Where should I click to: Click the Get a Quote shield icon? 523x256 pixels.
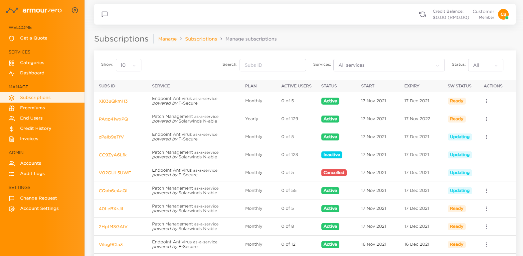click(12, 39)
